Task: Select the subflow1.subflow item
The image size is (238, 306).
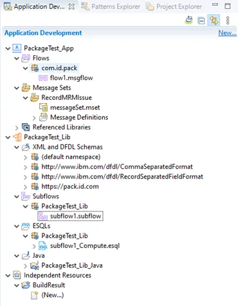Action: click(75, 216)
